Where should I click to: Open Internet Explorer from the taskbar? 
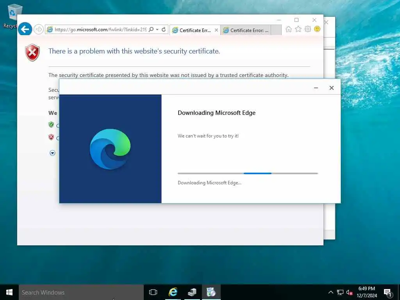tap(173, 292)
